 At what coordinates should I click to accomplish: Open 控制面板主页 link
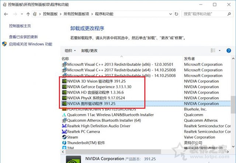tap(20, 26)
